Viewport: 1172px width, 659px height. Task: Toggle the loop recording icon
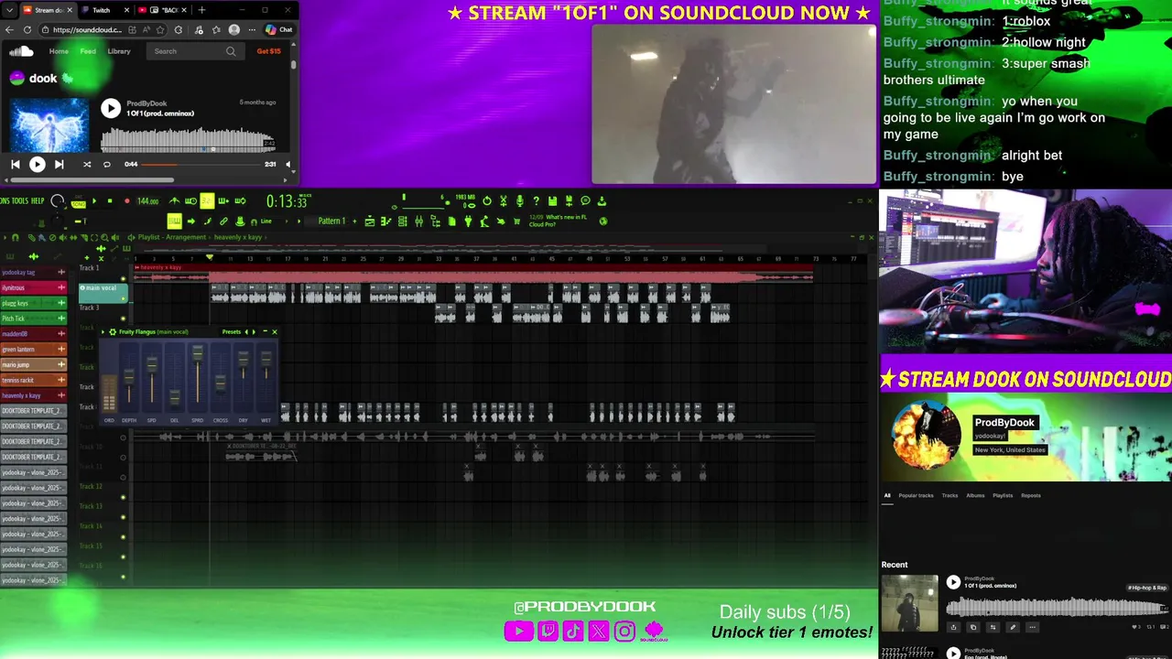[240, 201]
